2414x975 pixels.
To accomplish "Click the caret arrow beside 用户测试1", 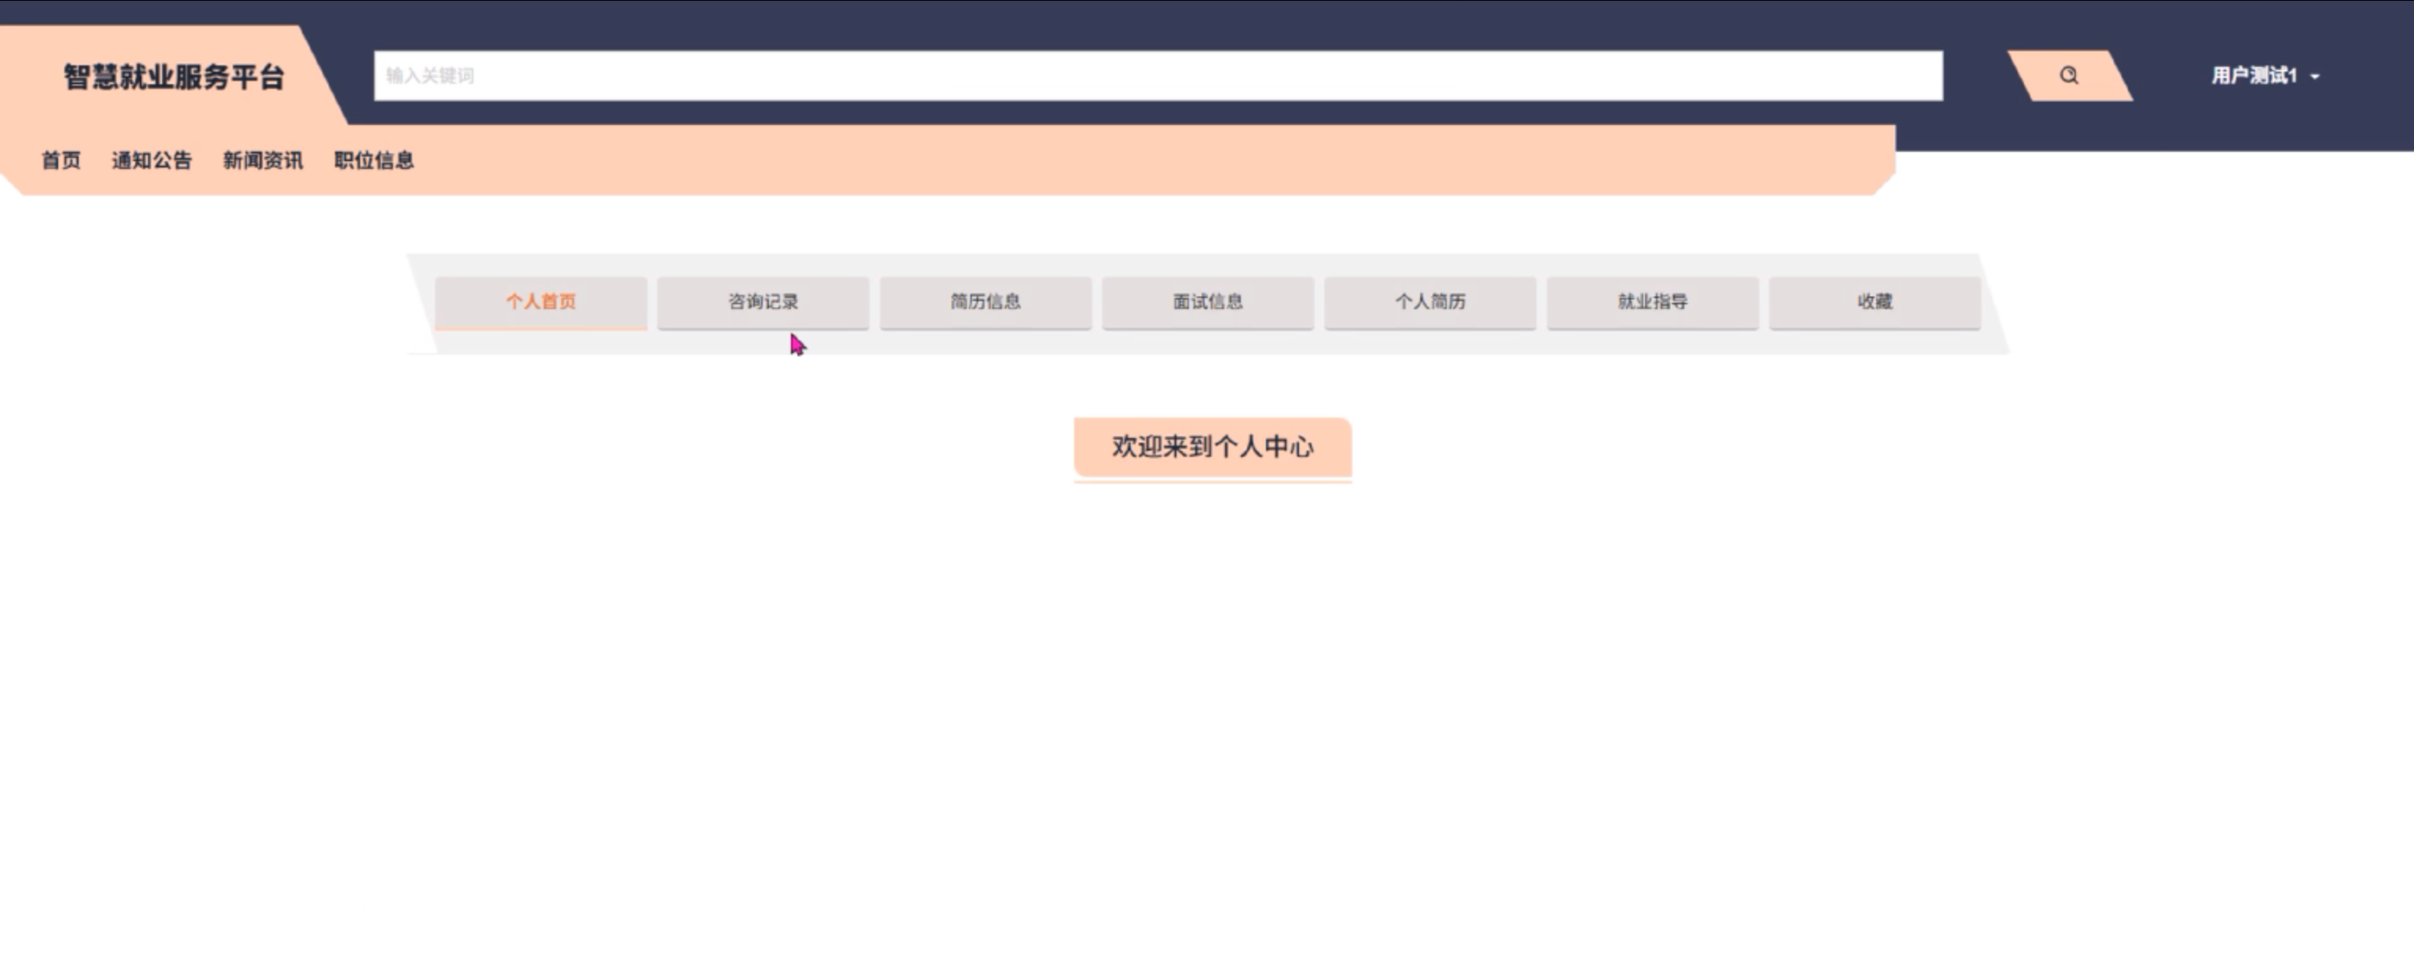I will point(2316,77).
